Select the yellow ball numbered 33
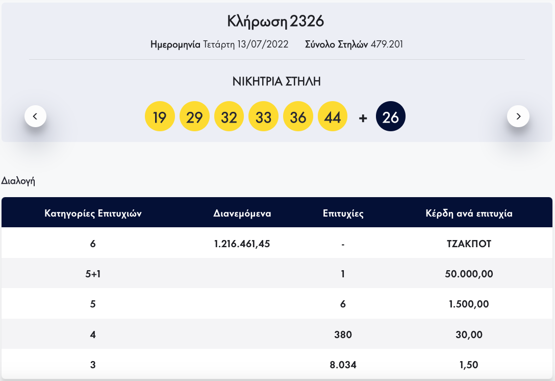The width and height of the screenshot is (555, 381). tap(264, 116)
